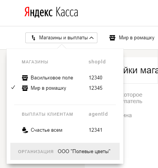The image size is (158, 168).
Task: Click the chevron arrow beside Магазины и выплаты
Action: pos(92,38)
